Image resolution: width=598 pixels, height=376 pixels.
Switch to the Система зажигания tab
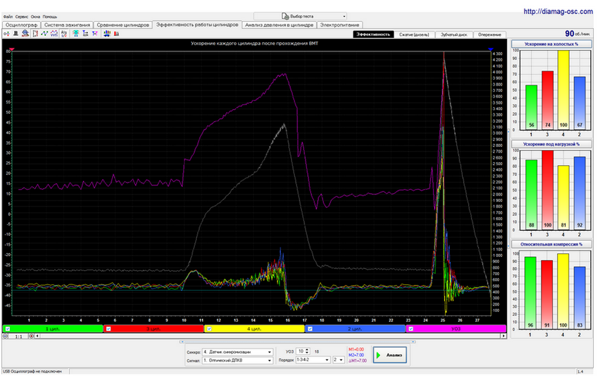[x=67, y=25]
